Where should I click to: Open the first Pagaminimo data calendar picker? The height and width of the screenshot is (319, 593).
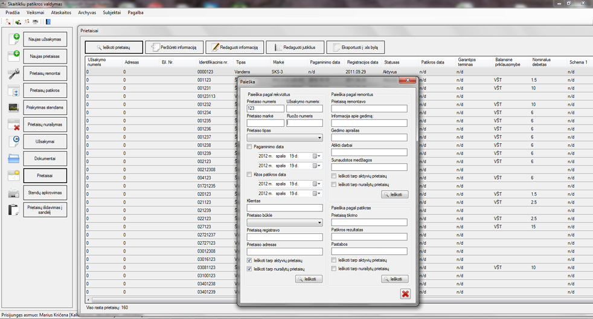316,156
